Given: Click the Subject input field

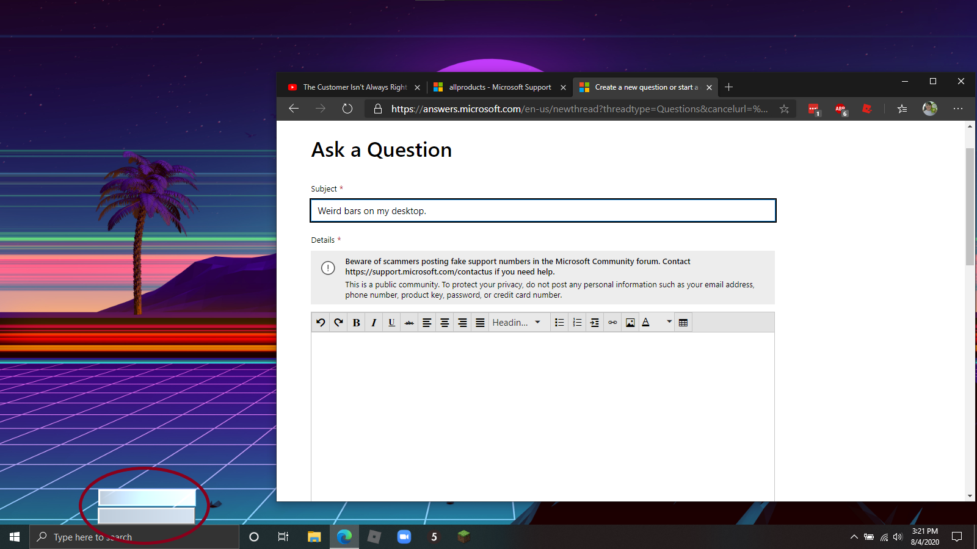Looking at the screenshot, I should (x=543, y=210).
